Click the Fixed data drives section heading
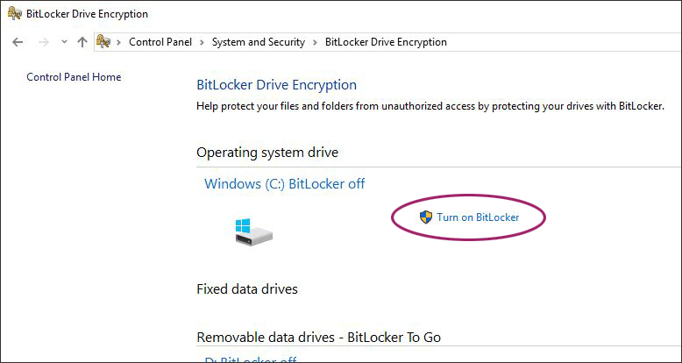Screen dimensions: 682x363 coord(247,289)
